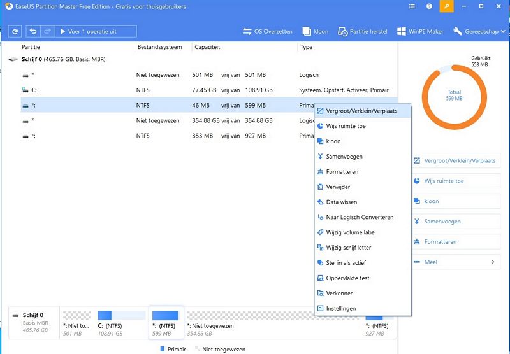Open the kloon toolbar option

point(315,31)
